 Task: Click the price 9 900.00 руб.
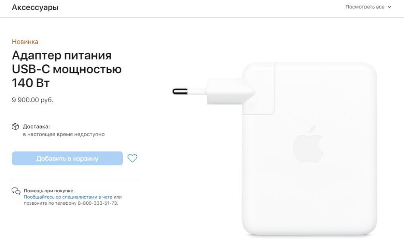point(33,100)
